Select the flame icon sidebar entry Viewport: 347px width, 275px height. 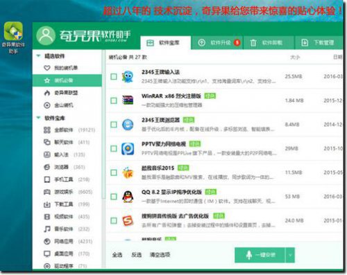pyautogui.click(x=47, y=93)
